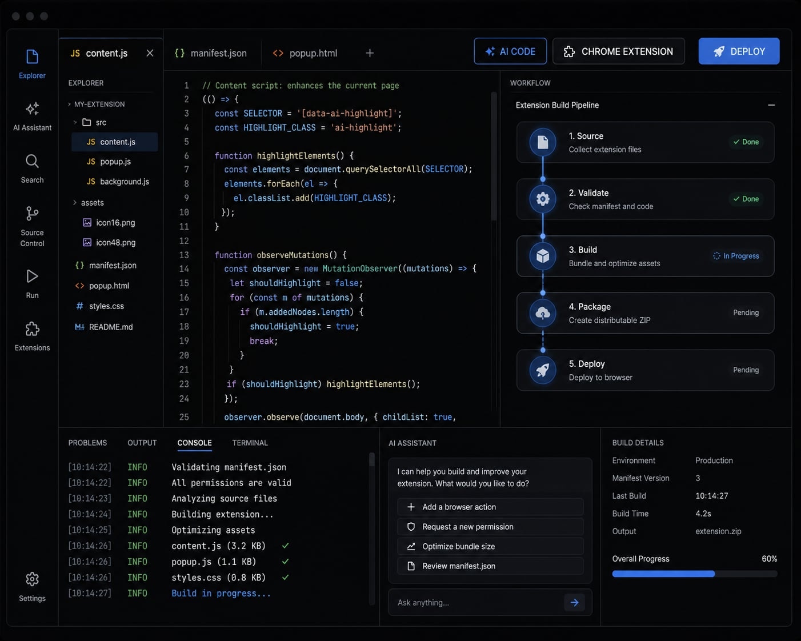Click the manifest.json braces icon in explorer
Image resolution: width=801 pixels, height=641 pixels.
(x=79, y=265)
